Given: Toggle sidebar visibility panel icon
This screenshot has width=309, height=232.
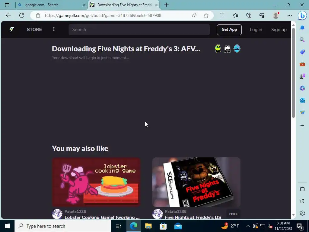Looking at the screenshot, I should (x=302, y=189).
